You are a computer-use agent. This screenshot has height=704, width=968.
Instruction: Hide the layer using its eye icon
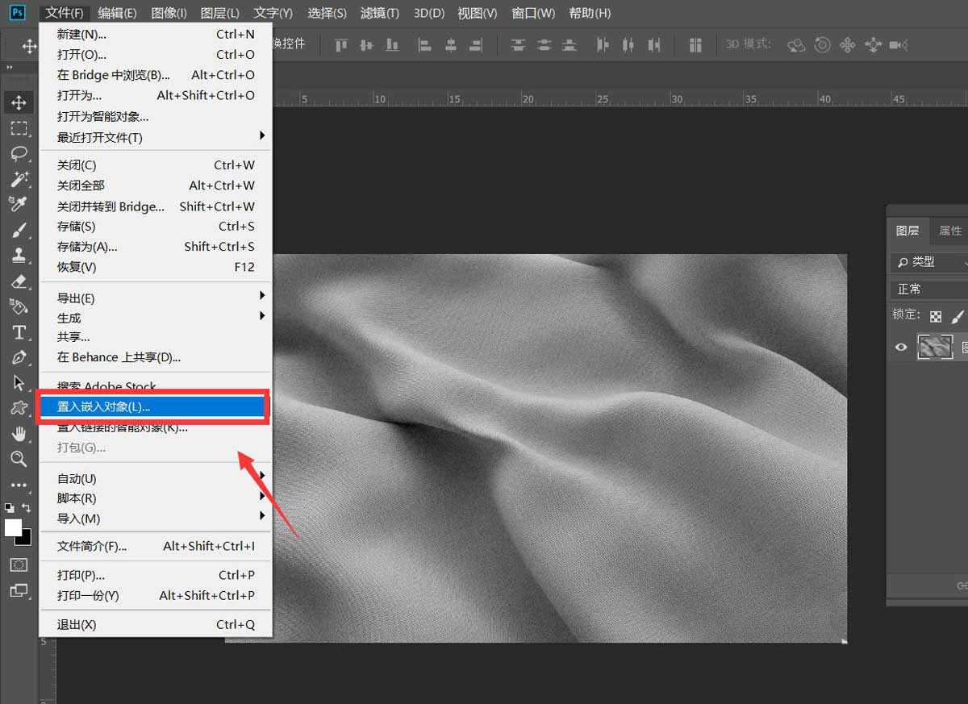click(902, 348)
